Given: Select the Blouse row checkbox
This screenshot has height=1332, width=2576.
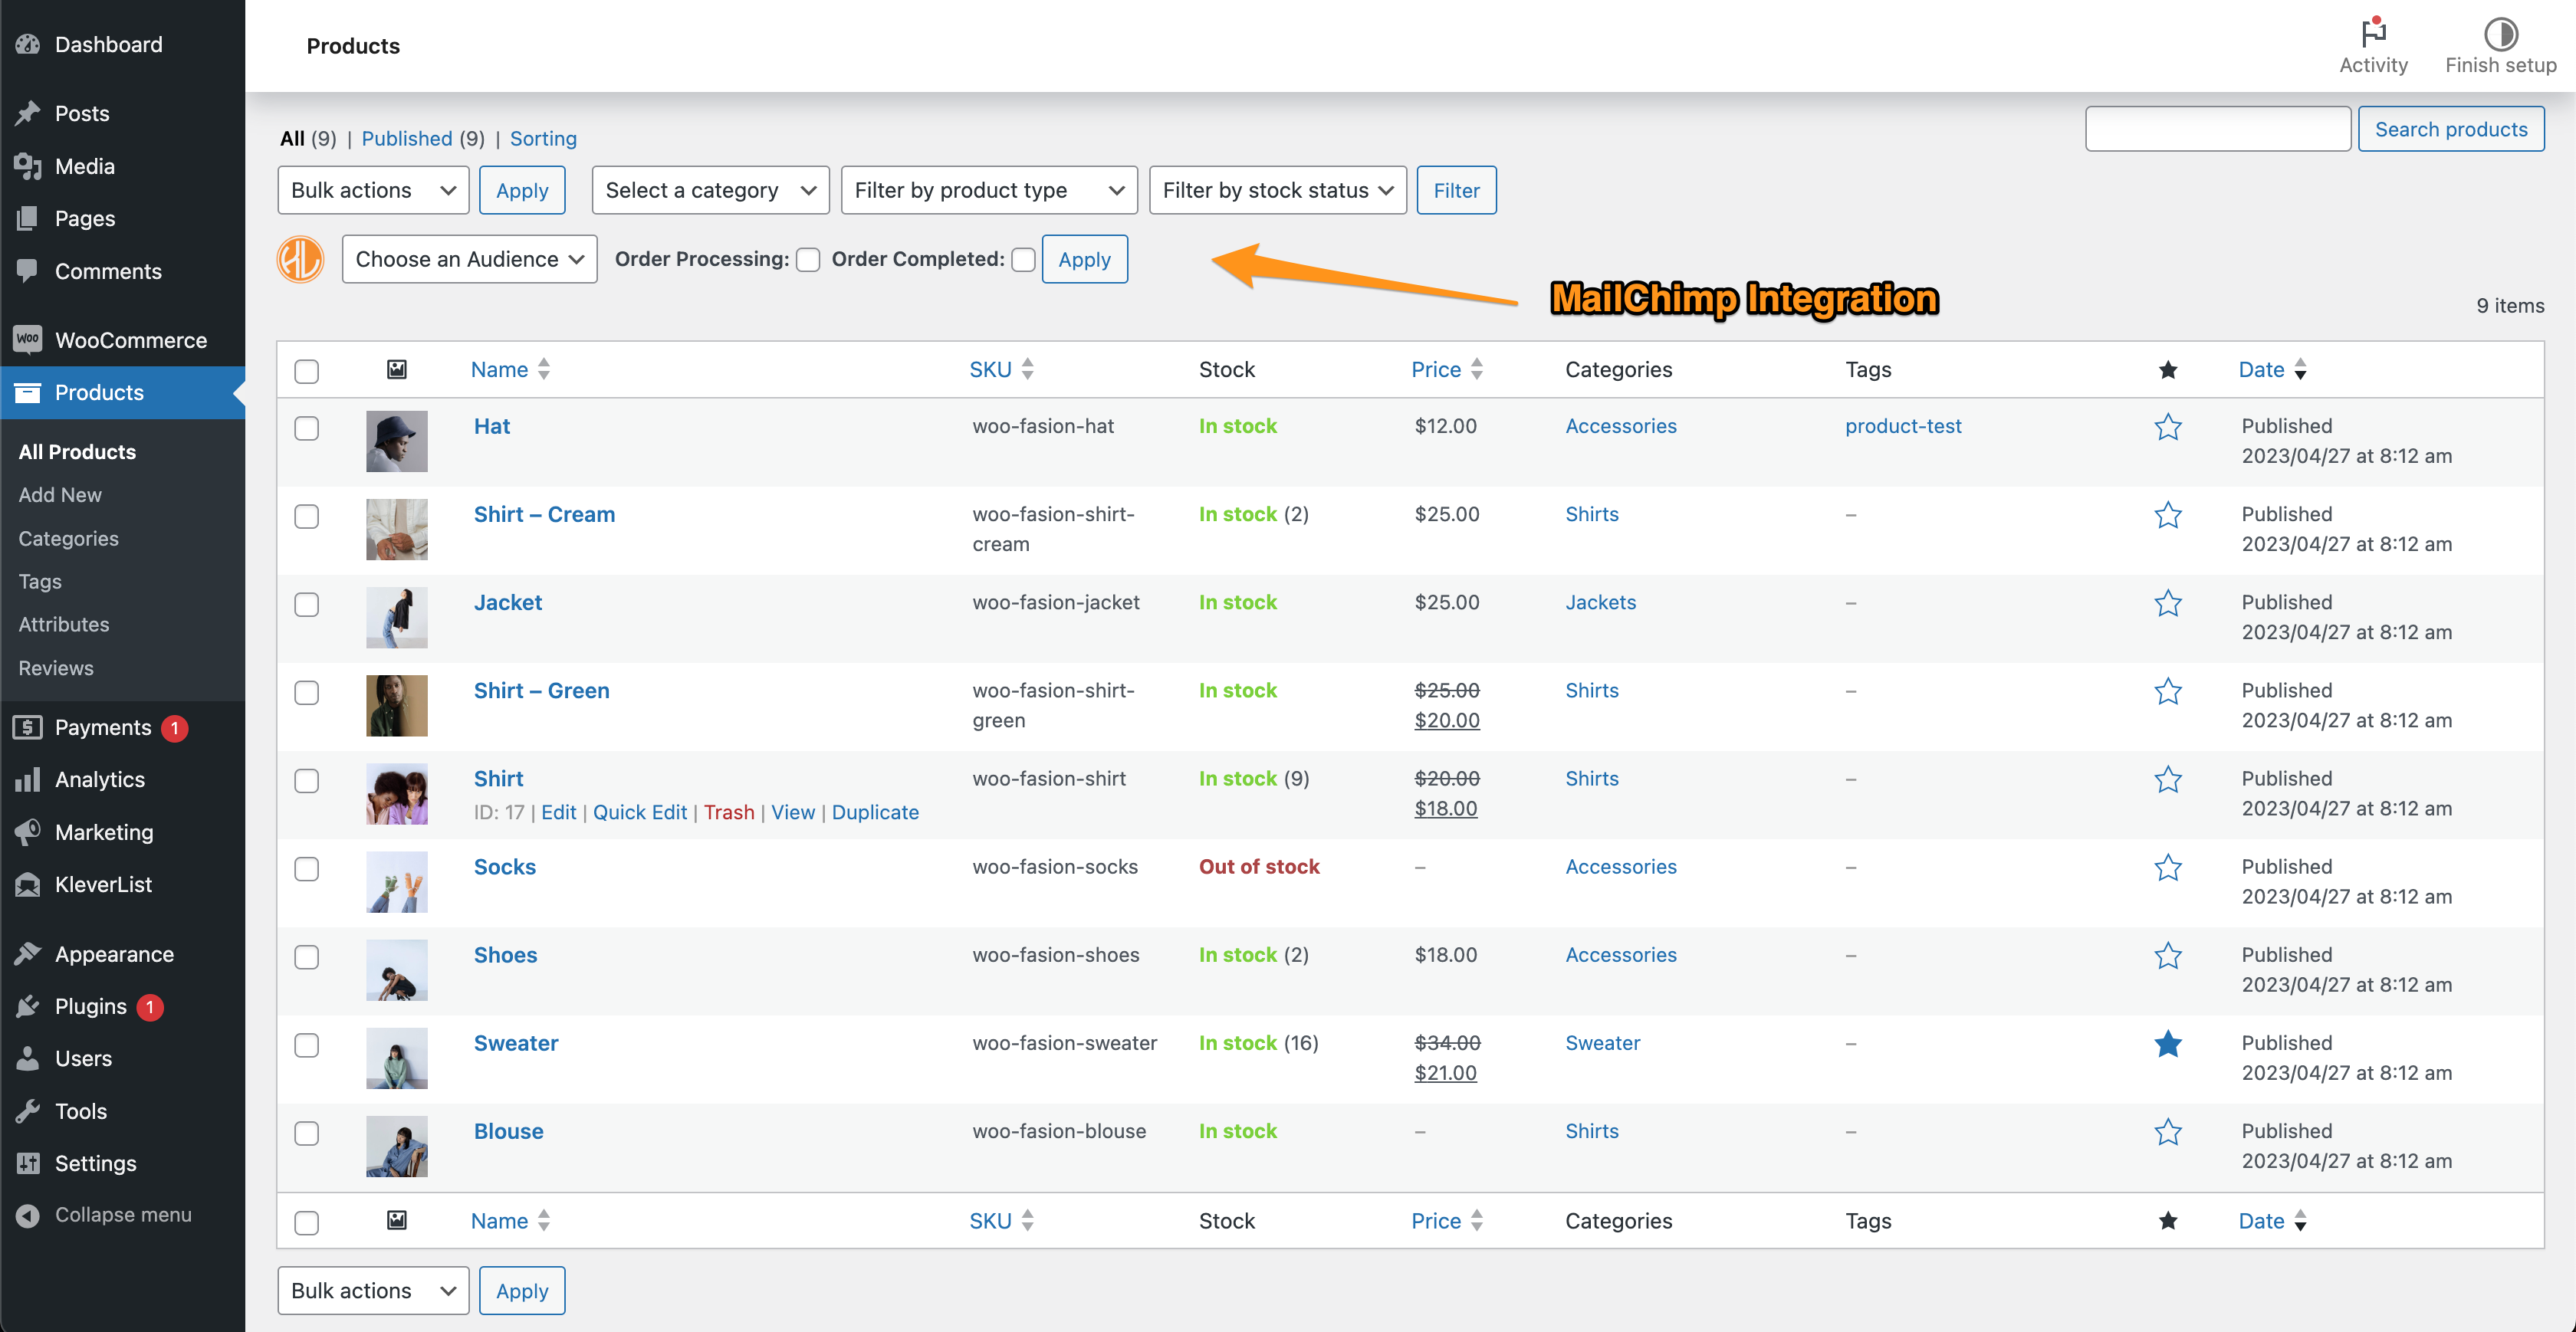Looking at the screenshot, I should 307,1133.
